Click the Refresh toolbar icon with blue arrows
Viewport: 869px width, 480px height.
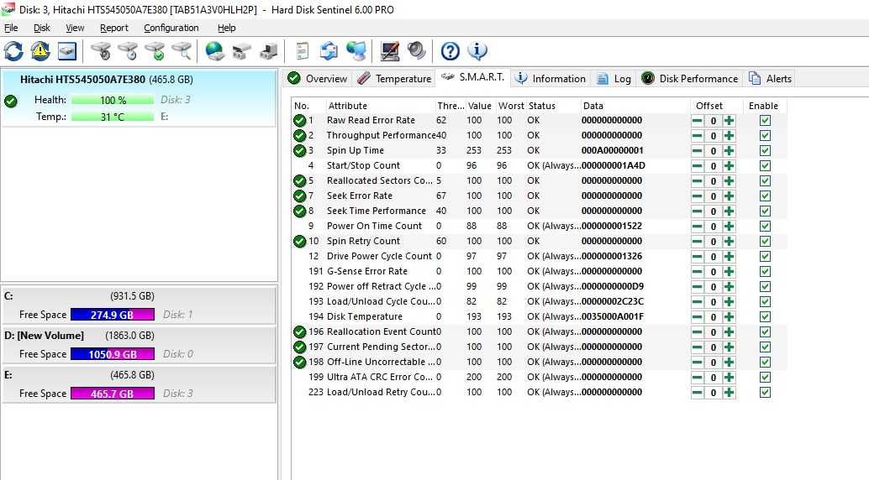click(13, 51)
